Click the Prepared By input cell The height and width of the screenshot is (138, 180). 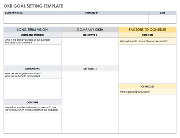tap(116, 19)
